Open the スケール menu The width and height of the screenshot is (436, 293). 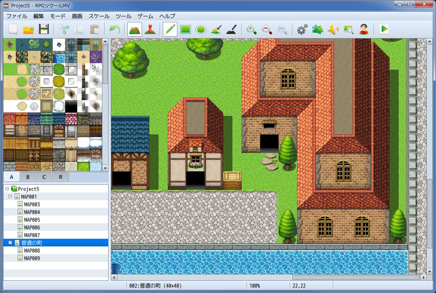[x=99, y=16]
